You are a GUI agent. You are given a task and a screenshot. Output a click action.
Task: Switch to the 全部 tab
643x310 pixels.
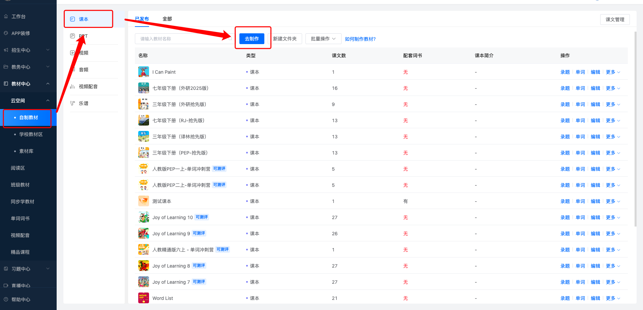pyautogui.click(x=167, y=19)
